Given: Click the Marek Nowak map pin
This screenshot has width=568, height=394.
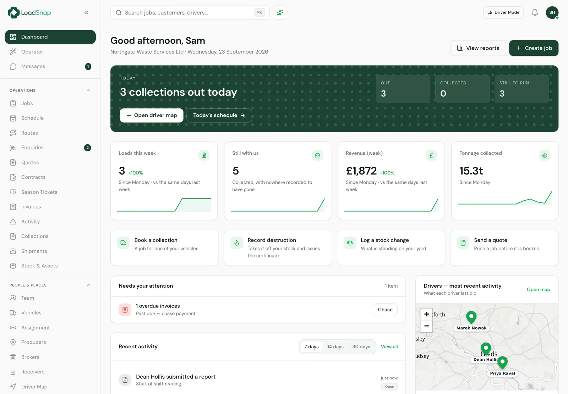Looking at the screenshot, I should 471,317.
